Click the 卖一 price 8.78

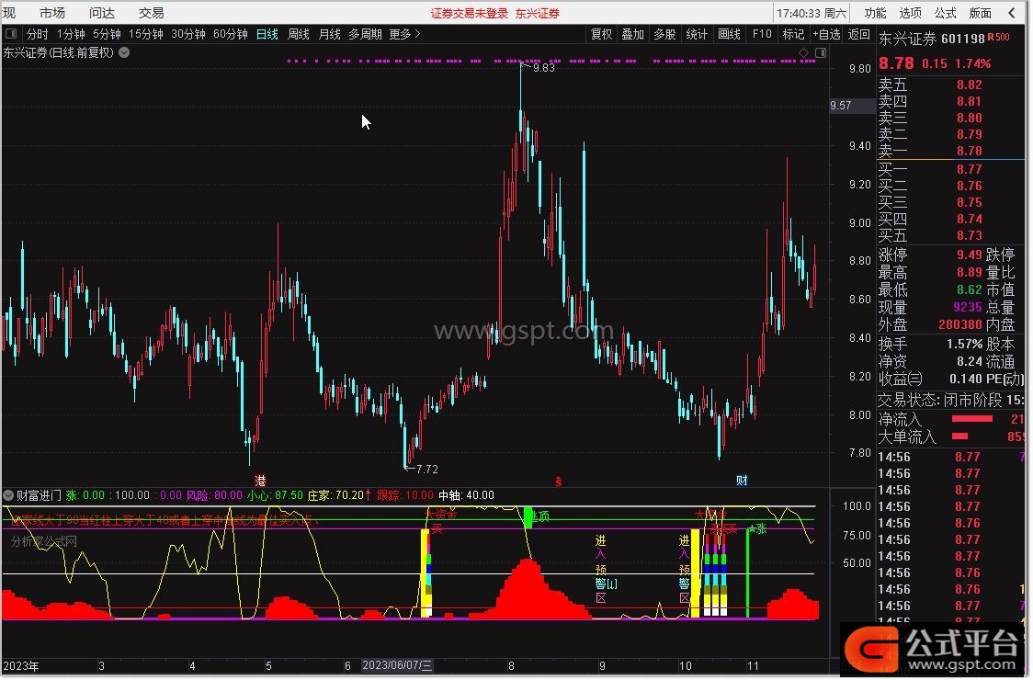point(969,151)
